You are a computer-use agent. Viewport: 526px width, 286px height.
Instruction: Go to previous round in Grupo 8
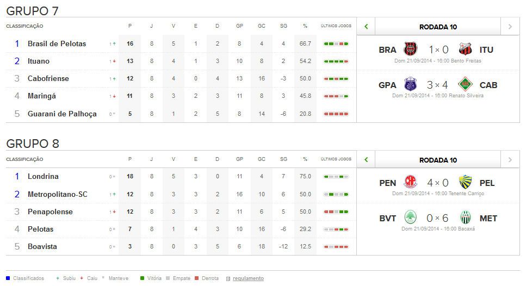[x=366, y=160]
